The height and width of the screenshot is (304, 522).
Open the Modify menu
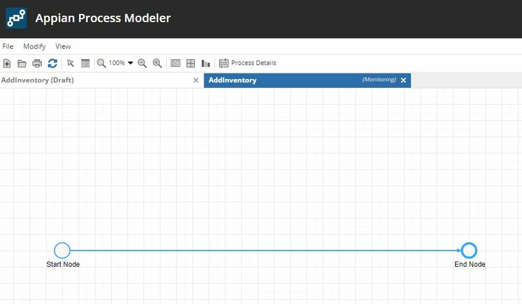[34, 47]
